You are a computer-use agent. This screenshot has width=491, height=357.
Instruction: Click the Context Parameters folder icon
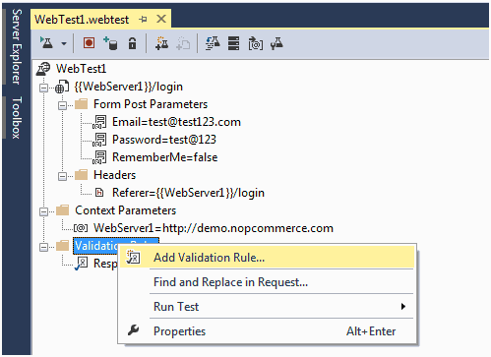pos(62,210)
